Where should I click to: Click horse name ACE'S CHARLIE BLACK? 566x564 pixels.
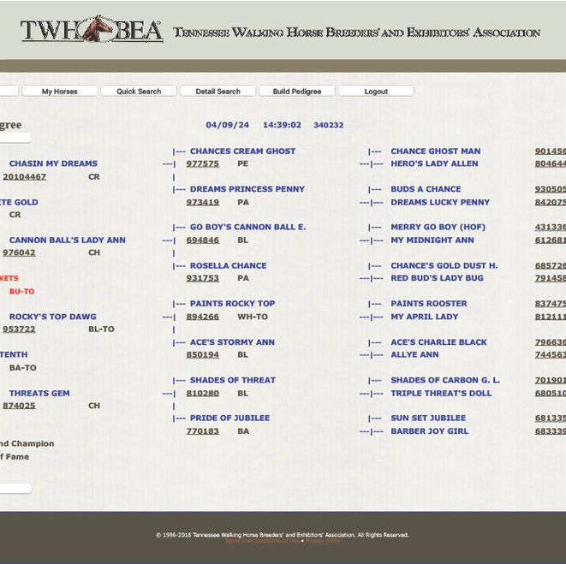click(x=439, y=342)
